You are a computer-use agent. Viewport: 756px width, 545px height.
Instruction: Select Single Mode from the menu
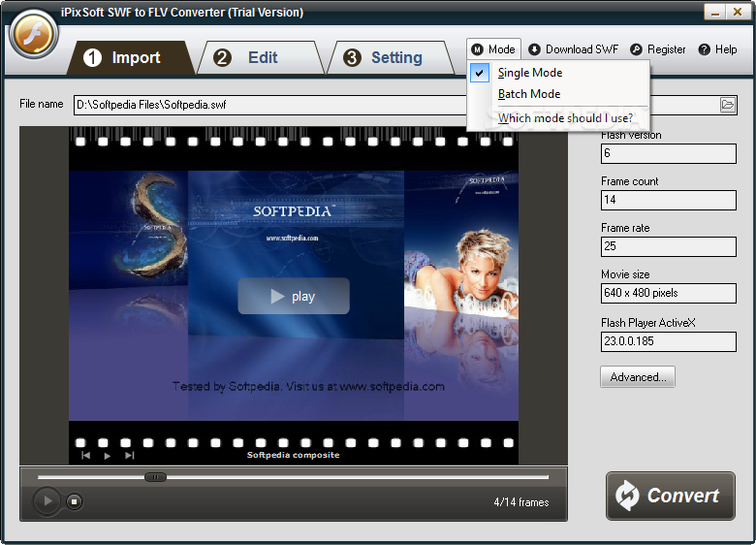pos(558,73)
